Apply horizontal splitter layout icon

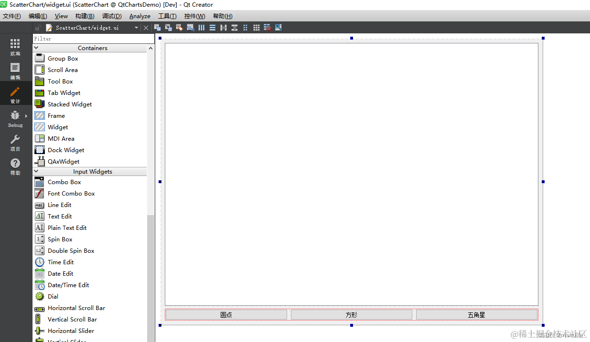tap(224, 28)
